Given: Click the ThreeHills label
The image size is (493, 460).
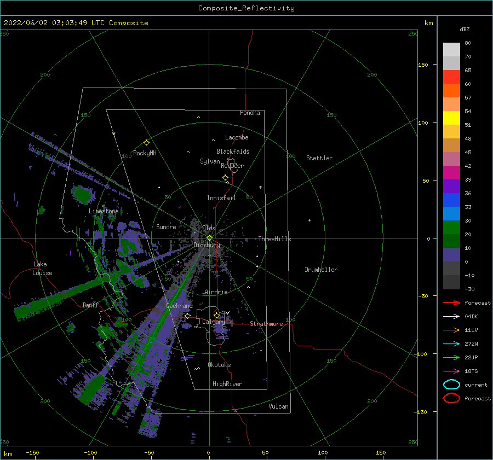Looking at the screenshot, I should click(x=275, y=239).
